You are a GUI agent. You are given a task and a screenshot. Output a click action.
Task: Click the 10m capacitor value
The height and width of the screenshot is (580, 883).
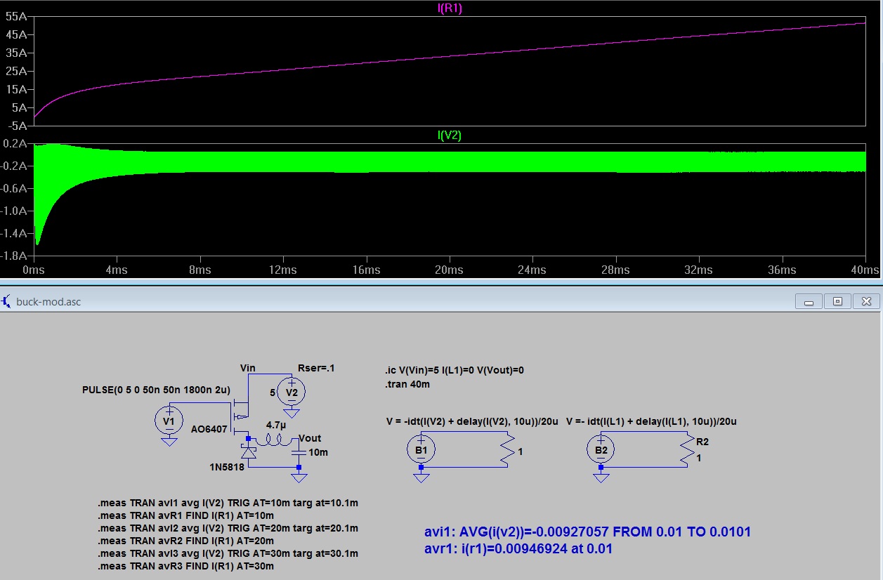tap(318, 452)
